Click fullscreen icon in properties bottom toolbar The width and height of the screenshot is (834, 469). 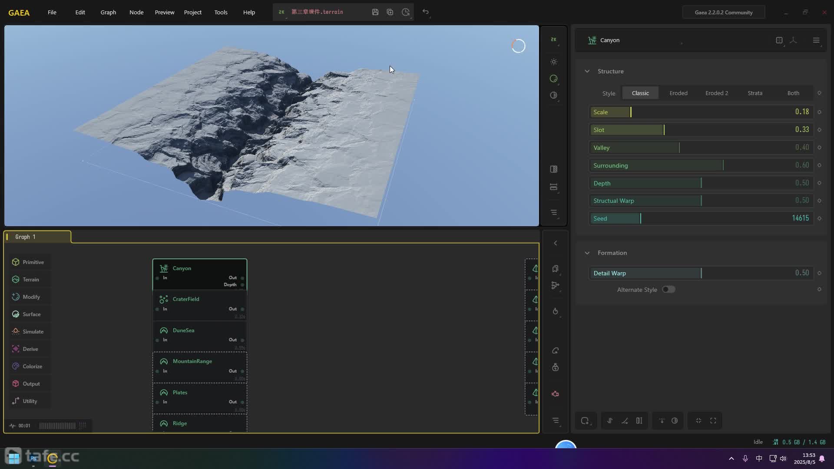pos(713,421)
